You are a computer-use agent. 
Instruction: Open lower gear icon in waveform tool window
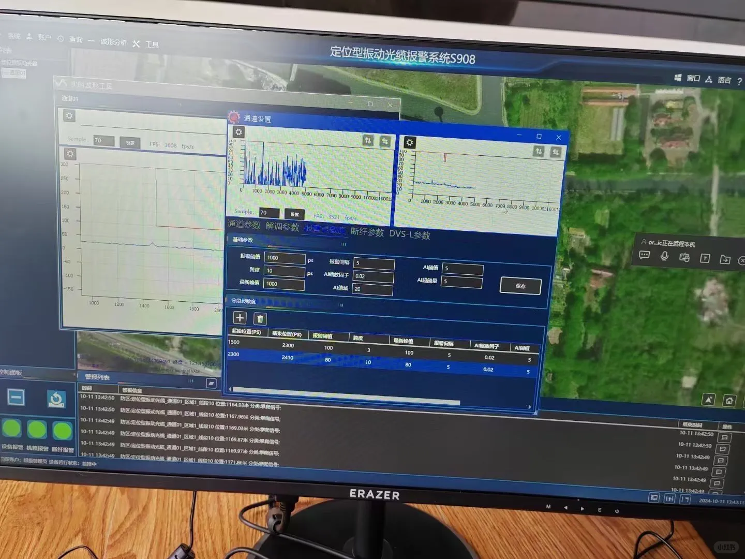coord(70,154)
